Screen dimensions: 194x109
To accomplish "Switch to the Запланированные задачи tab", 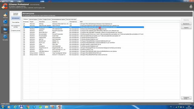I will pos(59,19).
